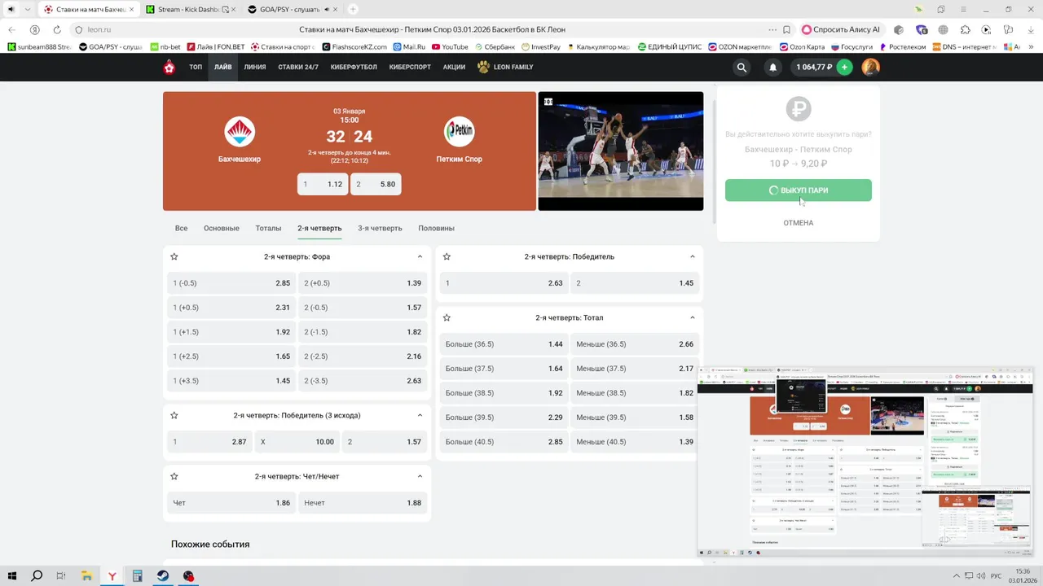Star the Победитель (3 исхода) market
This screenshot has width=1043, height=586.
[x=174, y=415]
